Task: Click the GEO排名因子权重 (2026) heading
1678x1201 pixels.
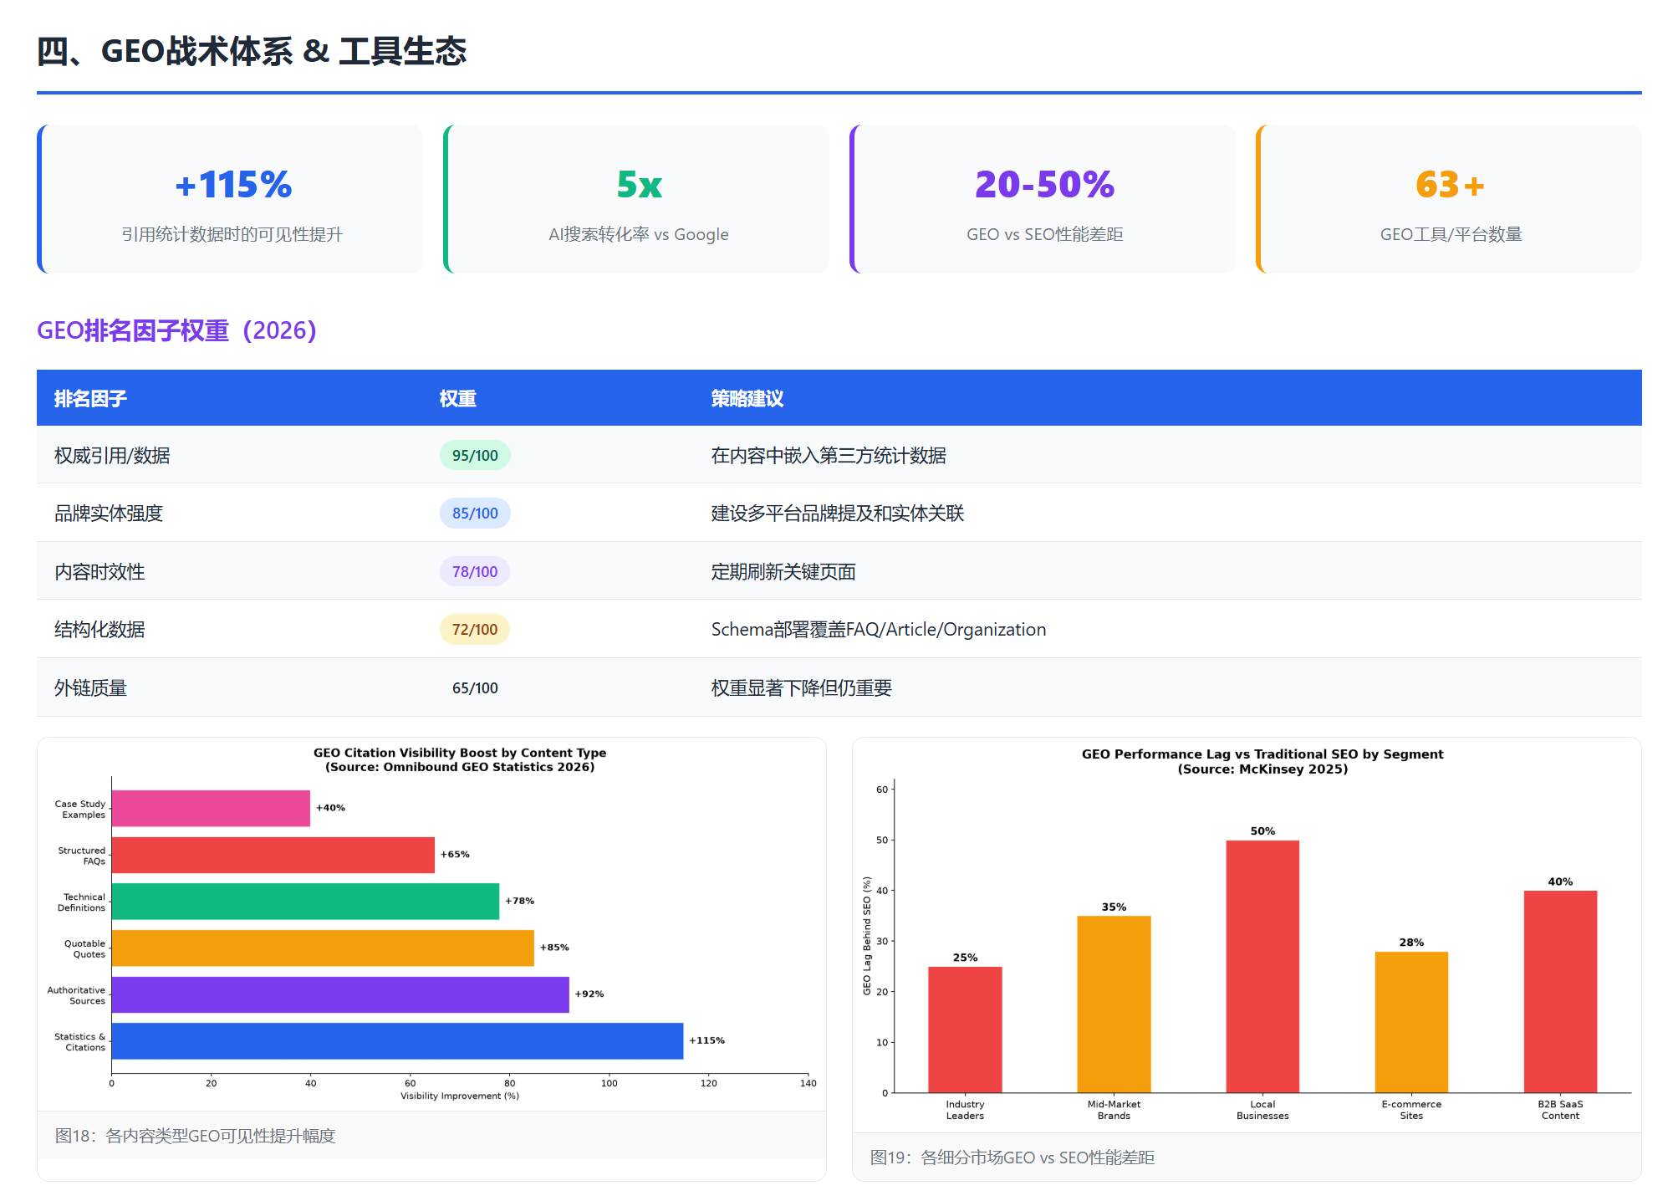Action: tap(176, 330)
